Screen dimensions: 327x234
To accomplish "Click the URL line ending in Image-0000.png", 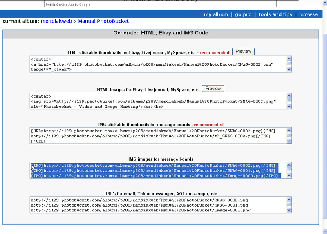I will 141,210.
